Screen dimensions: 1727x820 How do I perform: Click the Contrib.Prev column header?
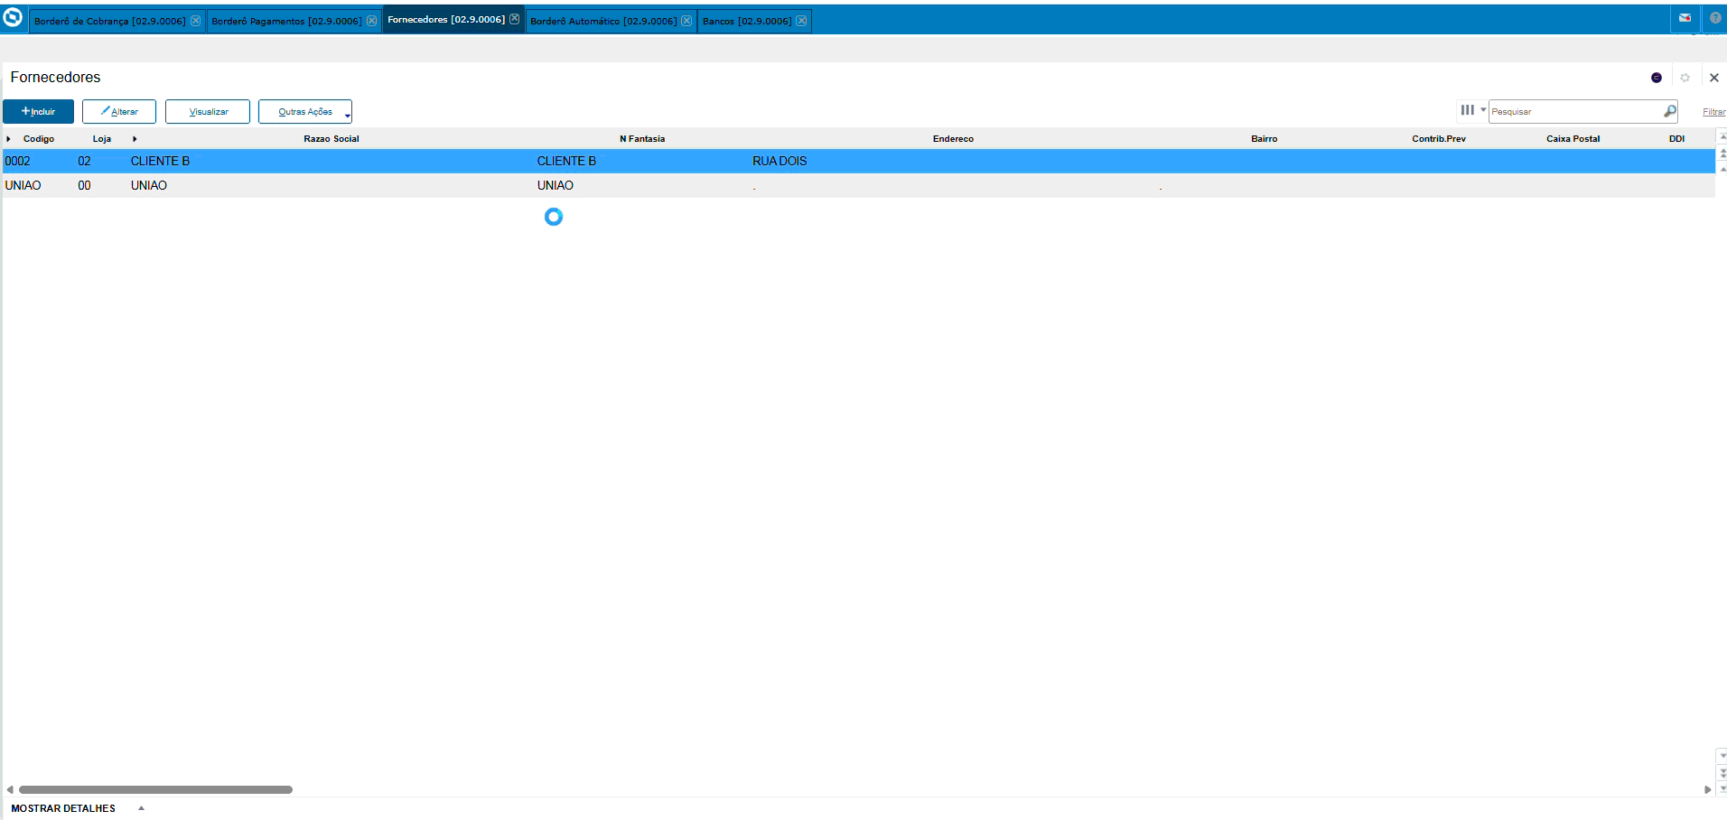[1439, 139]
